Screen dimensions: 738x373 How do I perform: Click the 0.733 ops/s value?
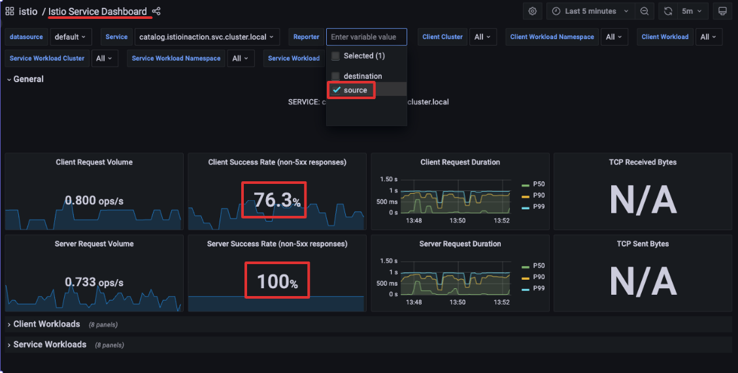(x=94, y=282)
